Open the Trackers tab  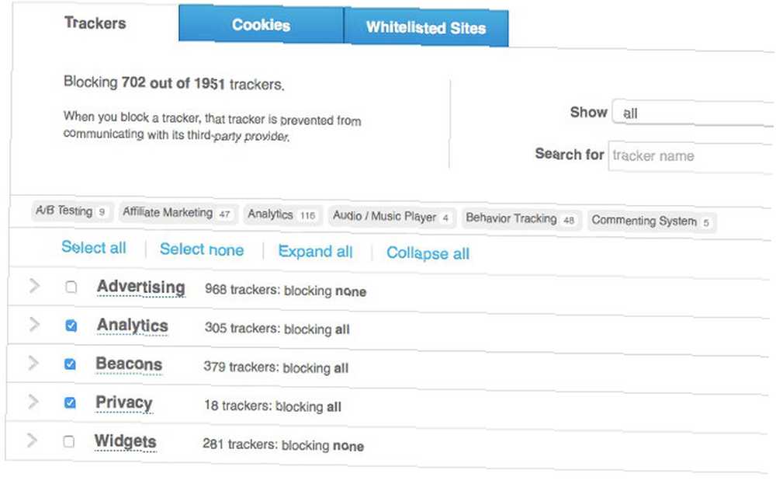(95, 23)
